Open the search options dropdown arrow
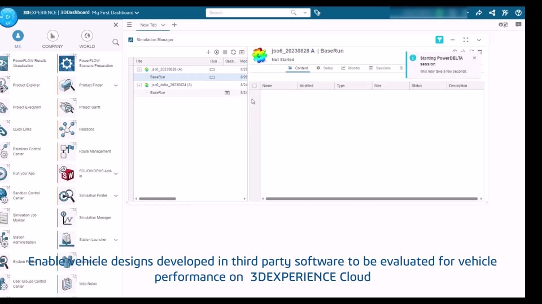This screenshot has width=542, height=304. (x=305, y=13)
